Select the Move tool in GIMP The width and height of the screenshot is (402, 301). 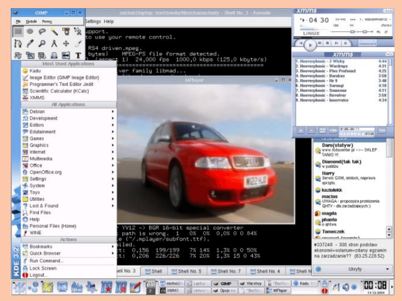[x=66, y=43]
